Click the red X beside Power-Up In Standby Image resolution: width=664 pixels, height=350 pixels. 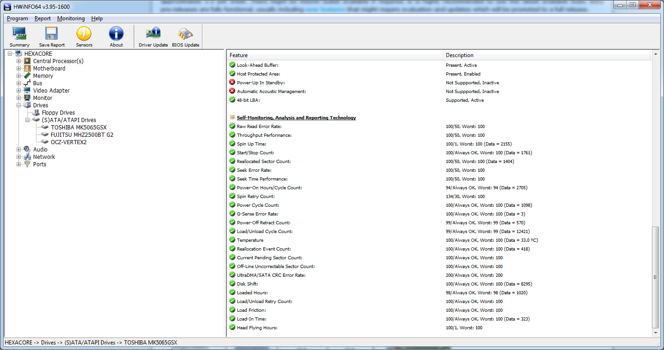tap(232, 82)
